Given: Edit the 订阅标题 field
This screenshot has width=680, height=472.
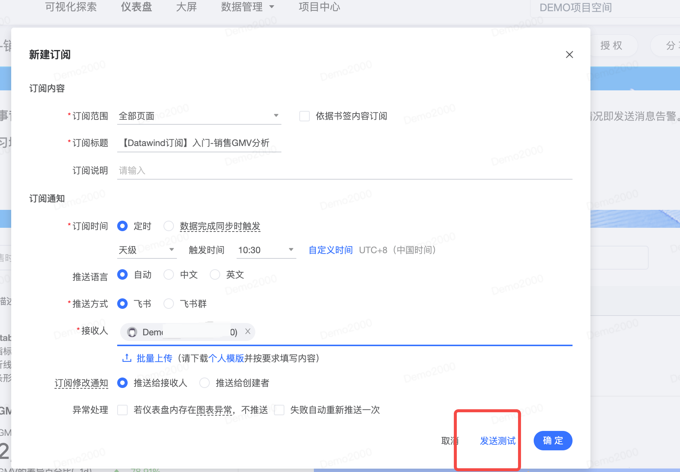Looking at the screenshot, I should click(x=199, y=143).
